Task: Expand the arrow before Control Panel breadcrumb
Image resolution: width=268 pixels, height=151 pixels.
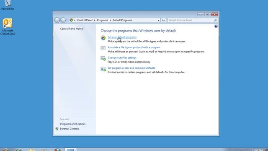Action: click(x=75, y=20)
